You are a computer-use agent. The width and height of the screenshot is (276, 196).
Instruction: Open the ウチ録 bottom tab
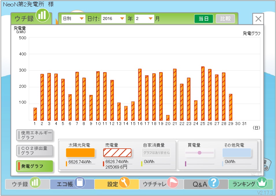pos(27,184)
